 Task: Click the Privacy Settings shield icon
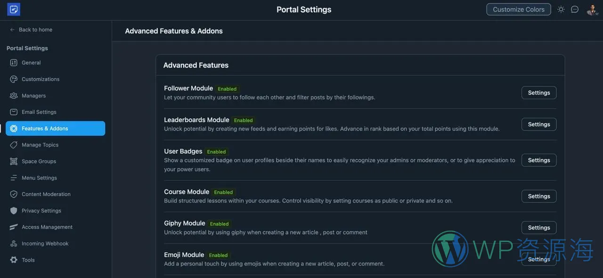(x=14, y=211)
